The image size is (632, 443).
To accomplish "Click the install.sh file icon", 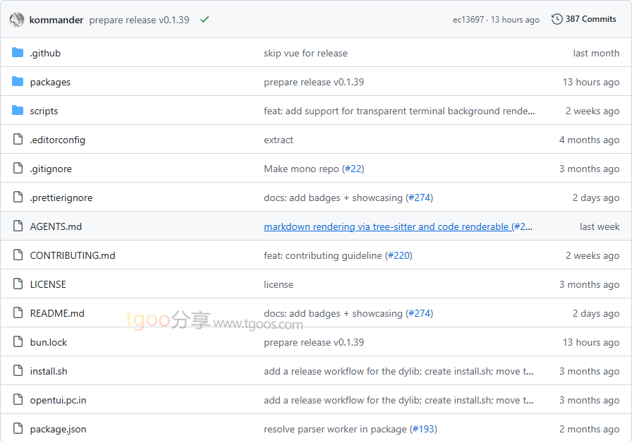I will coord(18,371).
